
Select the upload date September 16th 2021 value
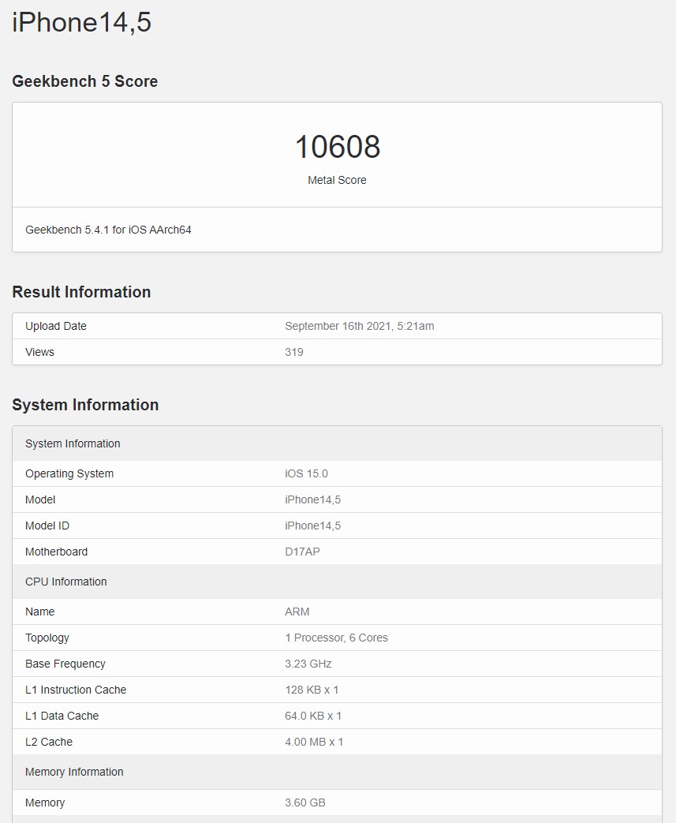click(359, 326)
